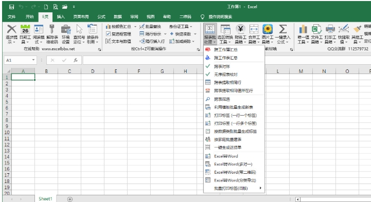Select 跨表筛选 menu item

coord(234,99)
